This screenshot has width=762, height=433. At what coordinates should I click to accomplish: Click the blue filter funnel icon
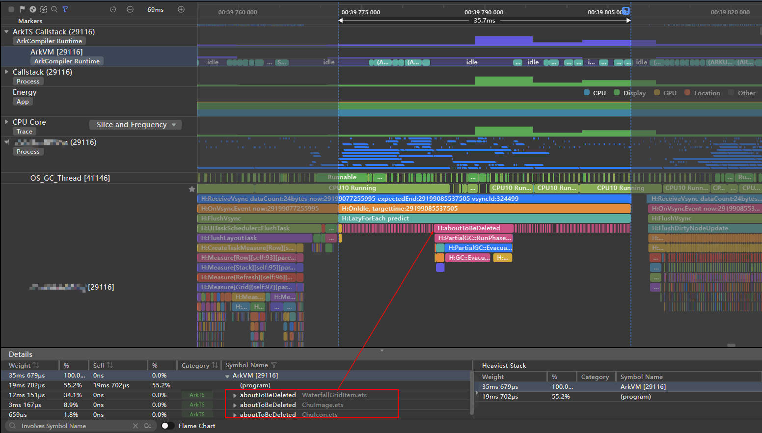click(65, 9)
